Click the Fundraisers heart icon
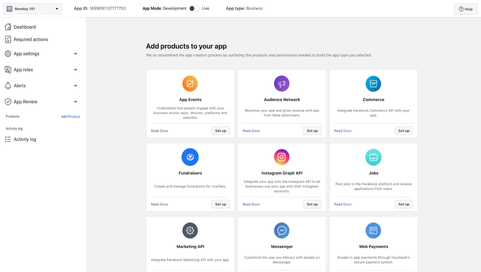This screenshot has width=481, height=272. 190,157
